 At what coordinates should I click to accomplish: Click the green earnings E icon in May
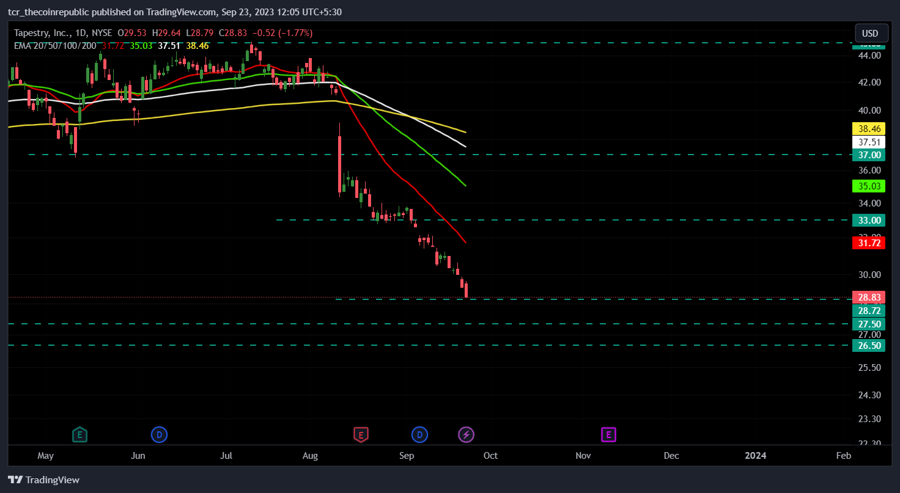point(79,435)
